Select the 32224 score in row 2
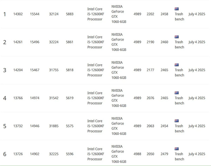 (x=54, y=42)
